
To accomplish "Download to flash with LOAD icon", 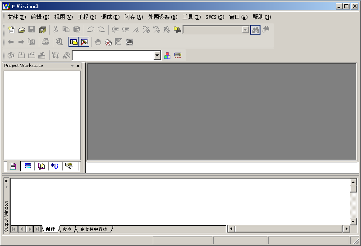I will point(55,55).
